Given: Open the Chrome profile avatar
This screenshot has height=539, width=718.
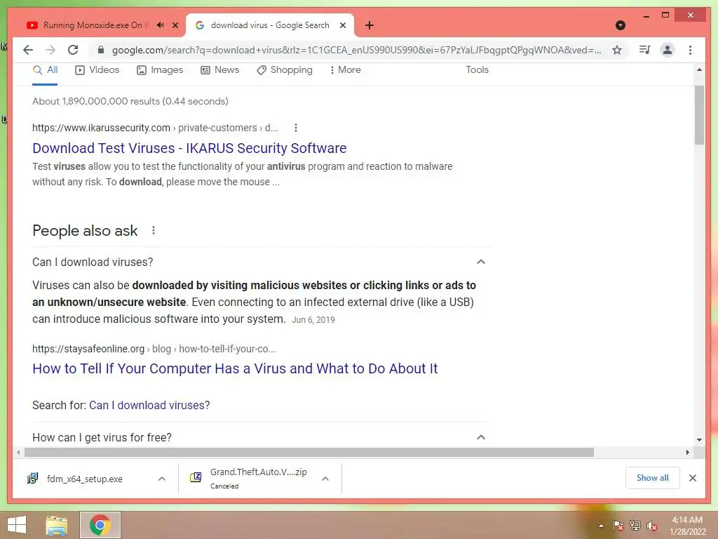Looking at the screenshot, I should click(x=668, y=50).
